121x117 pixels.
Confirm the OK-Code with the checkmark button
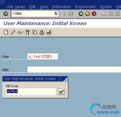(x=62, y=92)
